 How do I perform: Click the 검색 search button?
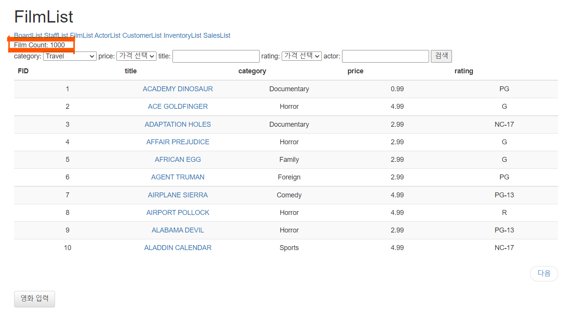(441, 56)
